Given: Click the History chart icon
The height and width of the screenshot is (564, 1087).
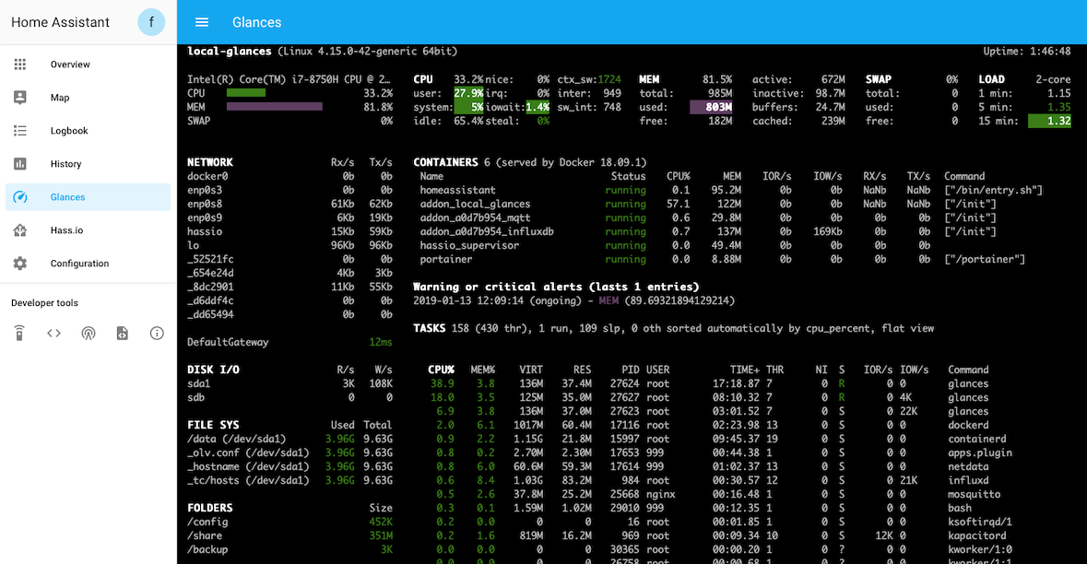Looking at the screenshot, I should pos(20,164).
